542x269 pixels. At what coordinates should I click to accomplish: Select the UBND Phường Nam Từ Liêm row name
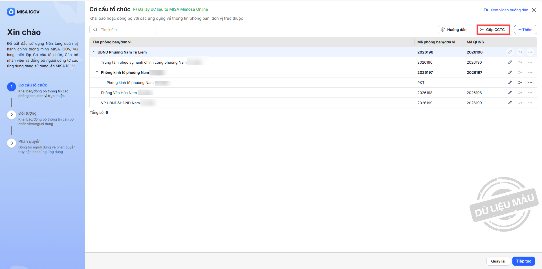[122, 52]
